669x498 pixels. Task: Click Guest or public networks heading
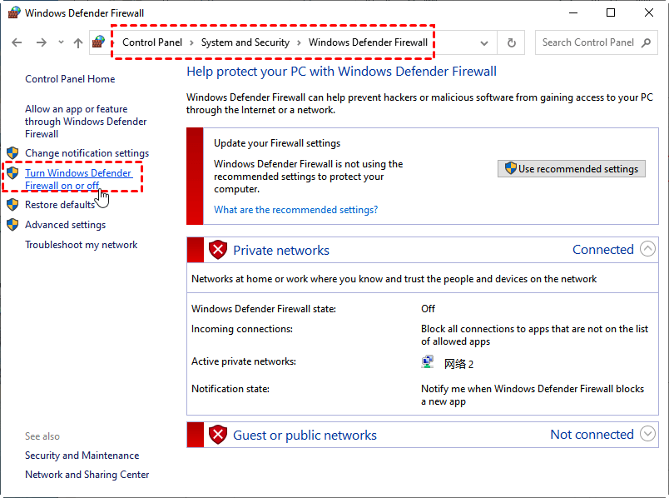305,436
